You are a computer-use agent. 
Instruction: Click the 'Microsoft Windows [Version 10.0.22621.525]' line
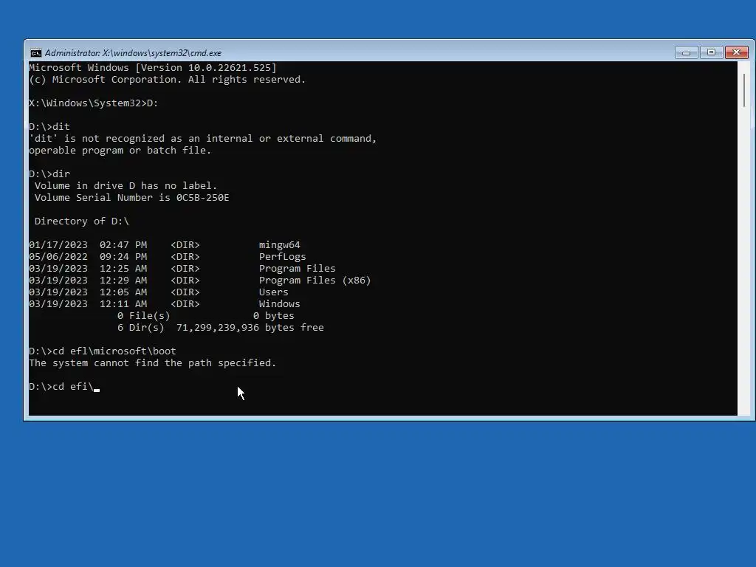152,67
